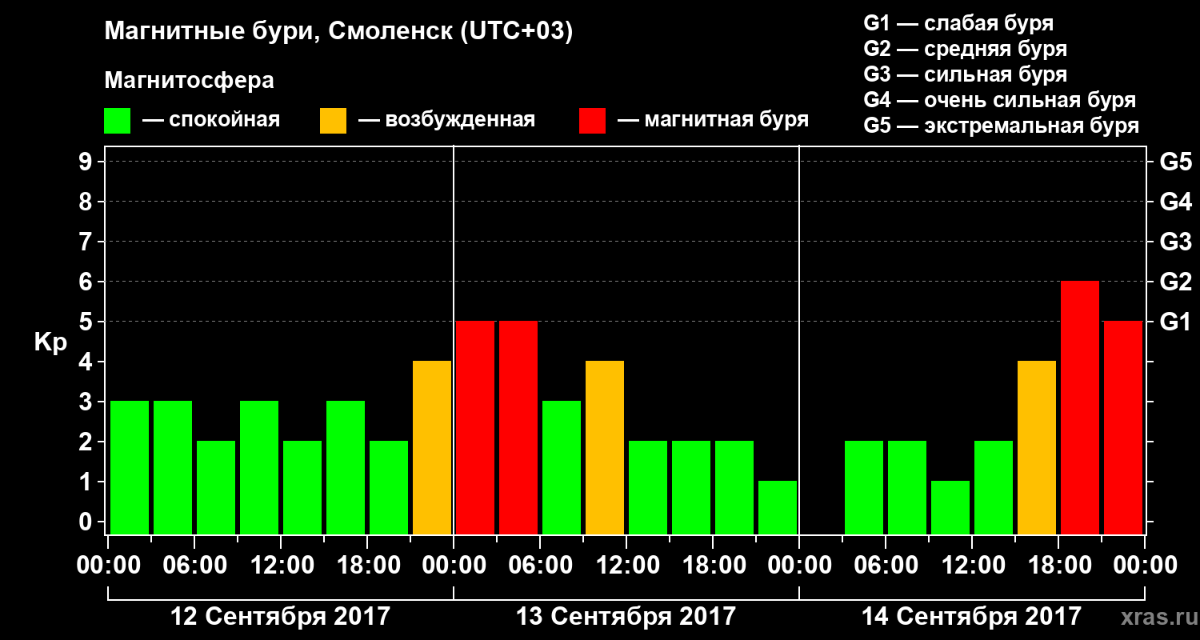The width and height of the screenshot is (1200, 640).
Task: Click the '12 Сентября 2017' date label
Action: 281,617
